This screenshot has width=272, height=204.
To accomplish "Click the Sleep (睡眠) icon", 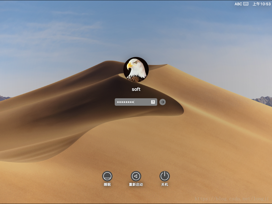I will (x=107, y=176).
